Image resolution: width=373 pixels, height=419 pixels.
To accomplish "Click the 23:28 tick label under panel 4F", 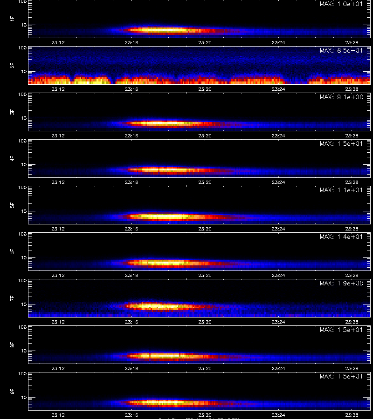I will (x=352, y=182).
